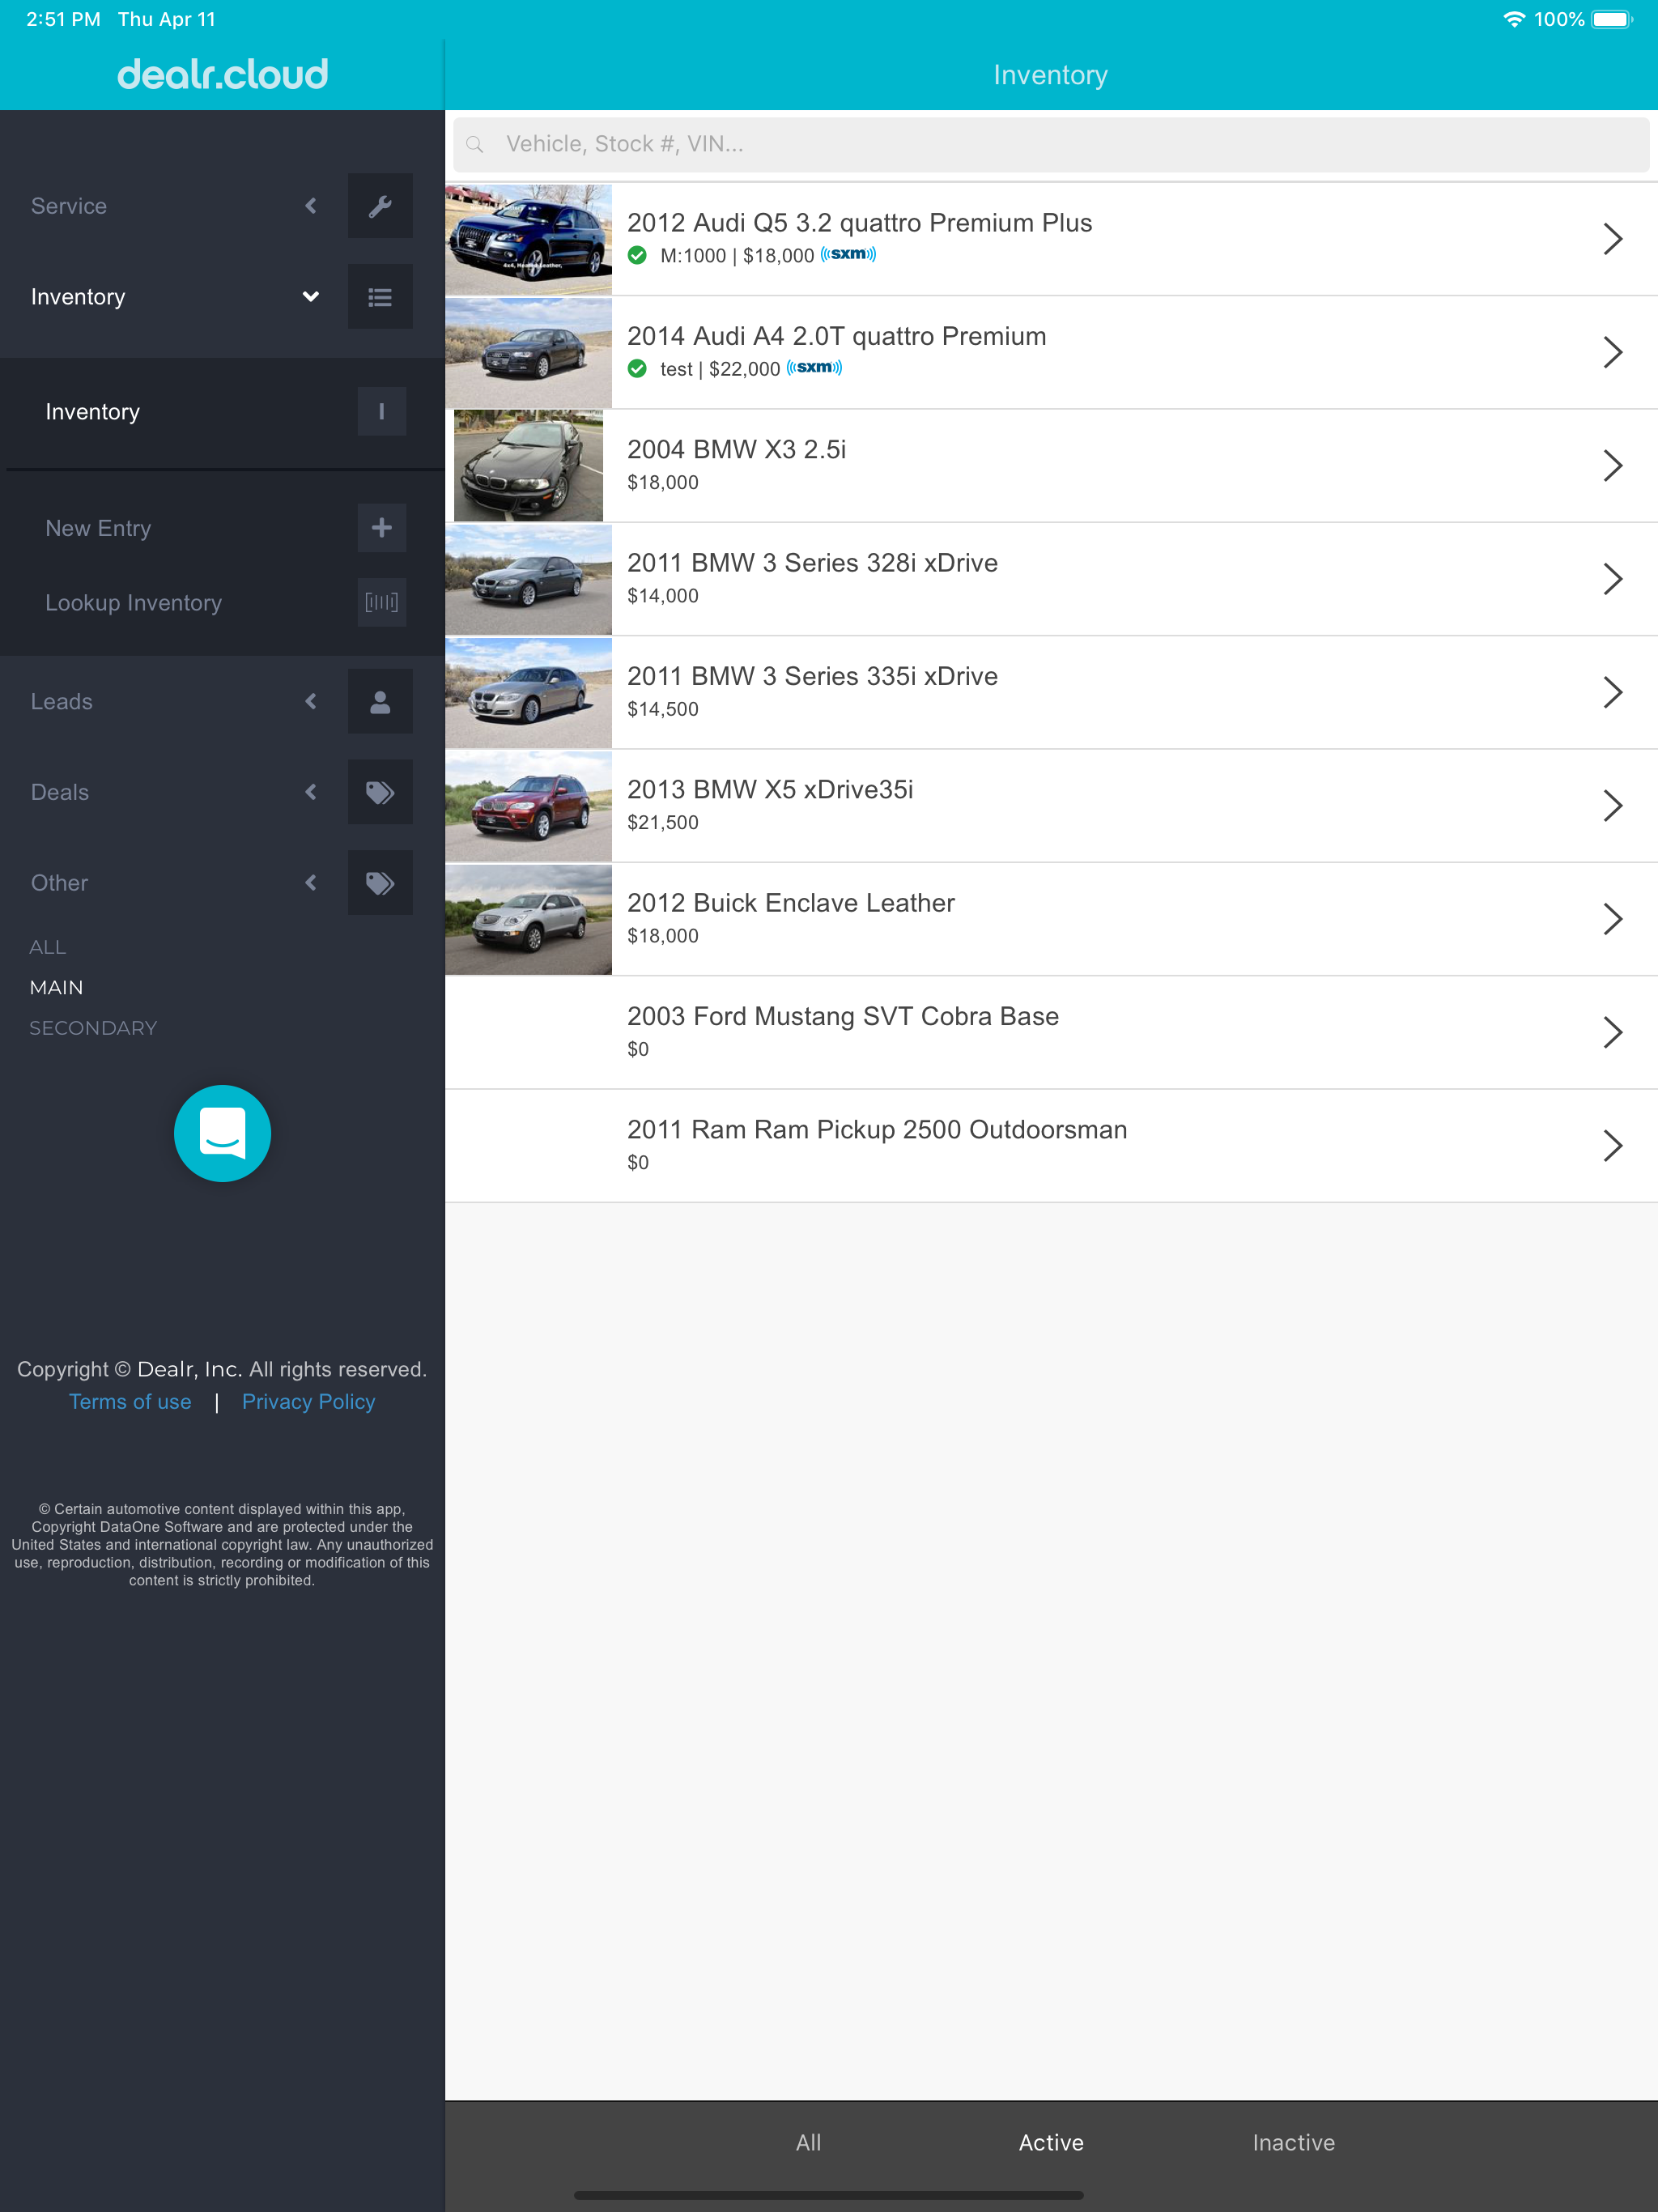1658x2212 pixels.
Task: Click the 2013 BMW X5 thumbnail
Action: pos(528,805)
